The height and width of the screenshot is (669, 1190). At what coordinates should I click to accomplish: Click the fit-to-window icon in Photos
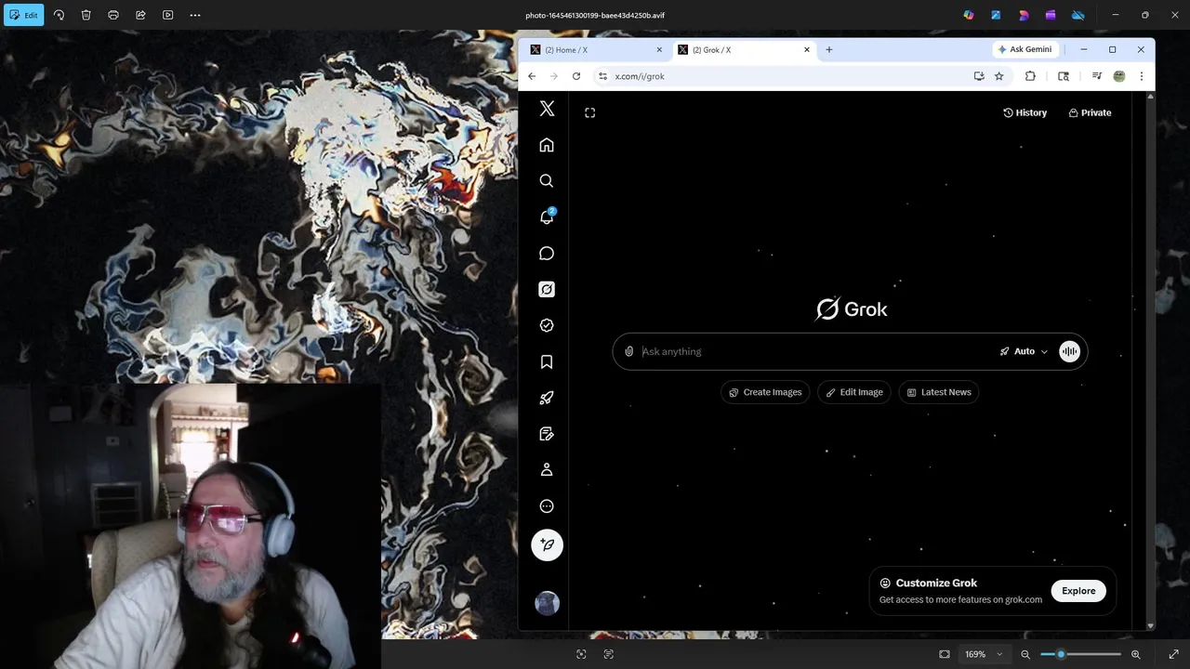tap(945, 654)
